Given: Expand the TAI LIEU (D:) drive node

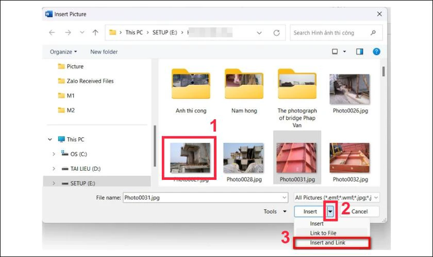Looking at the screenshot, I should (x=54, y=169).
